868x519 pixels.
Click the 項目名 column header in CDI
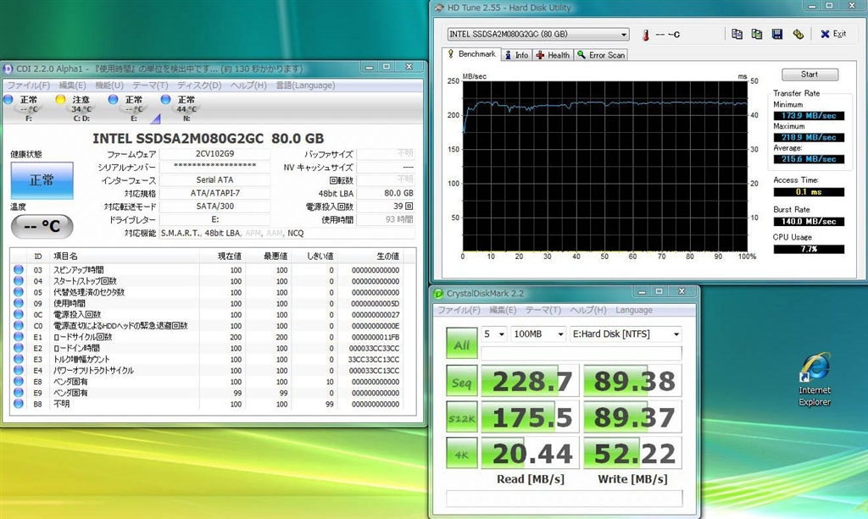tap(65, 256)
